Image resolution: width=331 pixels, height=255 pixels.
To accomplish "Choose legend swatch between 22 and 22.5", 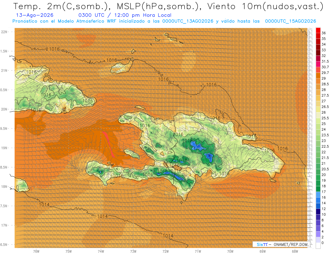I will [318, 149].
